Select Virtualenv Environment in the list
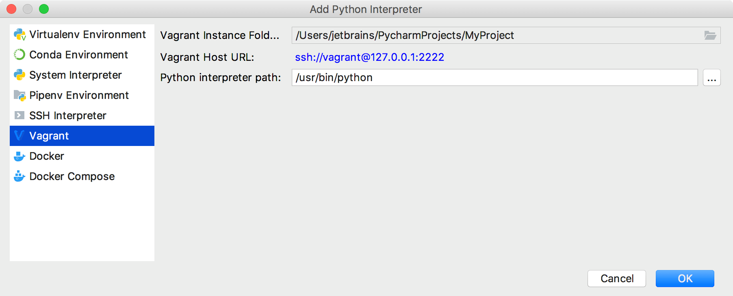The width and height of the screenshot is (733, 296). tap(87, 34)
